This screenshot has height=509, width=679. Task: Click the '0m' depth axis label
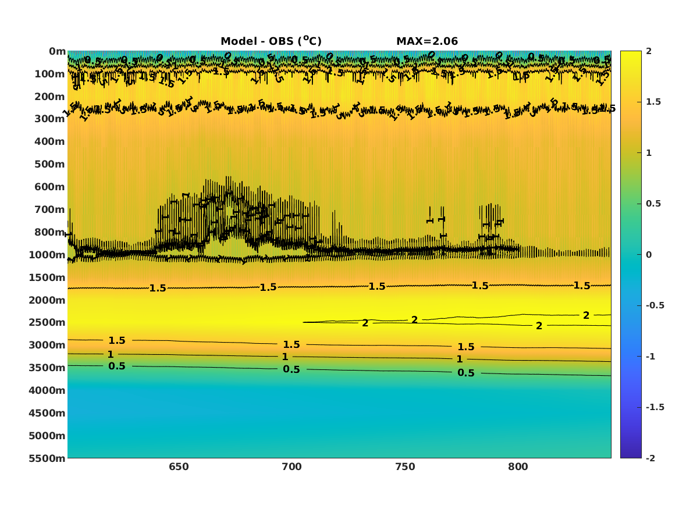(57, 52)
